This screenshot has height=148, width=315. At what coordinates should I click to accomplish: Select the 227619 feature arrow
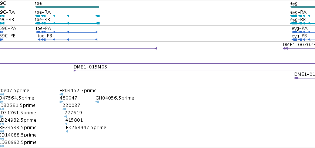(66, 117)
